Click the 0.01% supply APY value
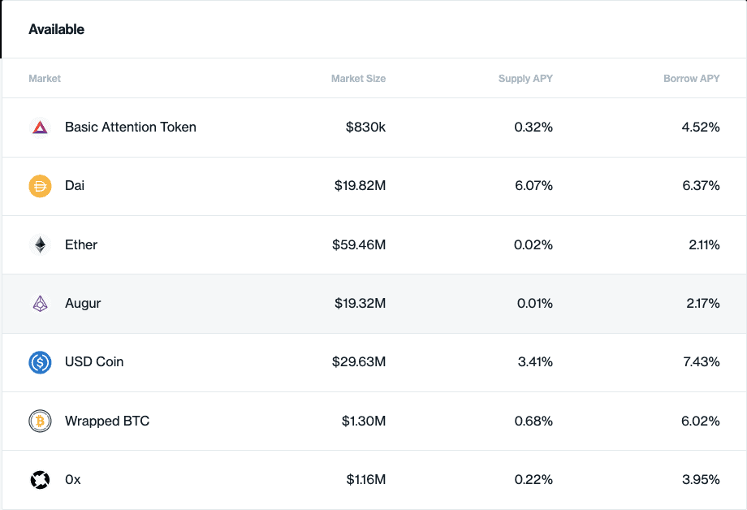Viewport: 747px width, 510px height. (535, 304)
